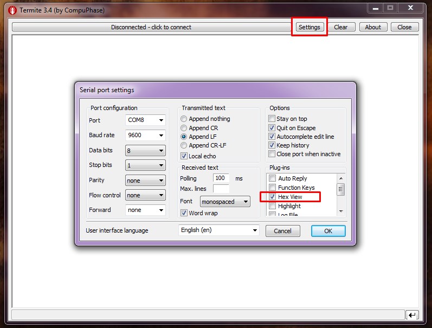Click the Max. lines input field
The image size is (432, 328).
(x=221, y=189)
